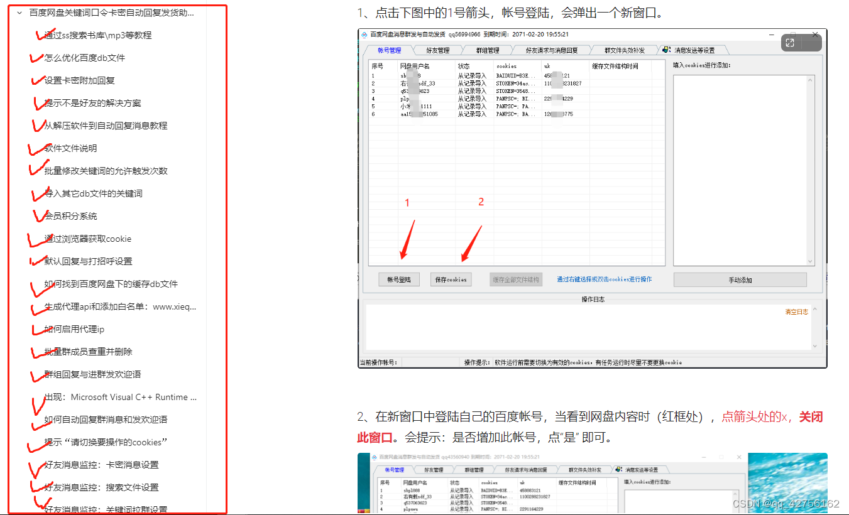Open tree item 提示 “请切换要操作的cookies”
The width and height of the screenshot is (849, 515).
tap(106, 442)
